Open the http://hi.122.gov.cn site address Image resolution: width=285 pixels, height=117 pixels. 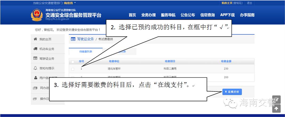[57, 19]
